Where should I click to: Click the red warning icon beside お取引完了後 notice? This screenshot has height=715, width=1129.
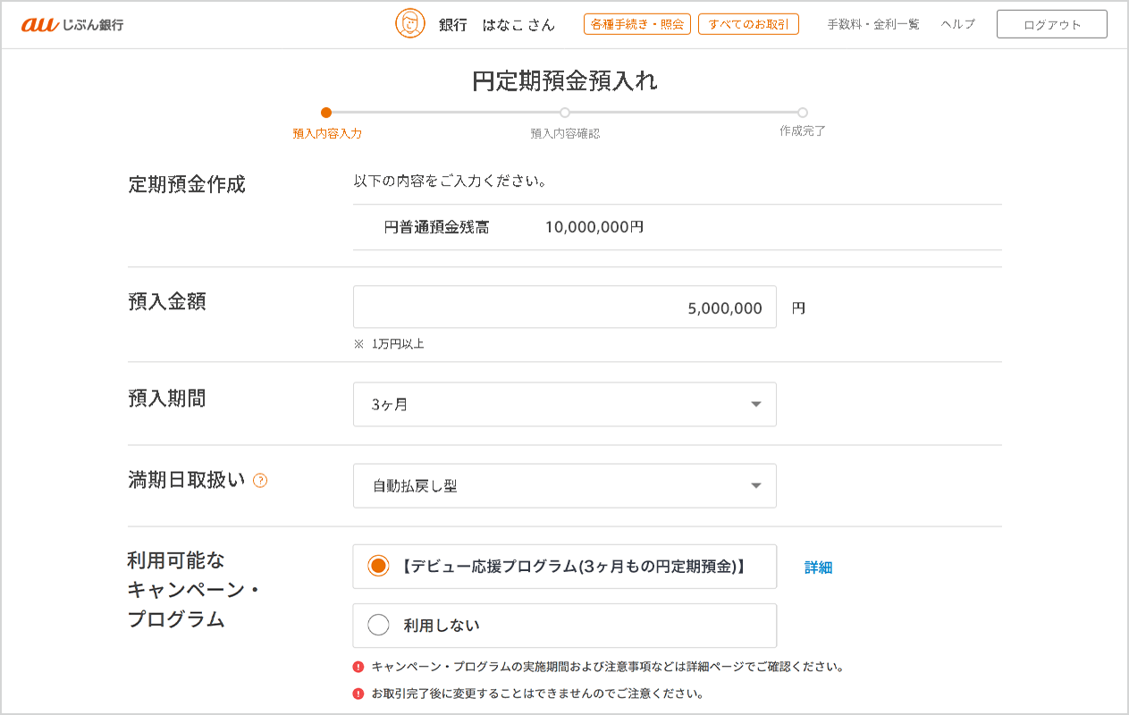[x=358, y=694]
